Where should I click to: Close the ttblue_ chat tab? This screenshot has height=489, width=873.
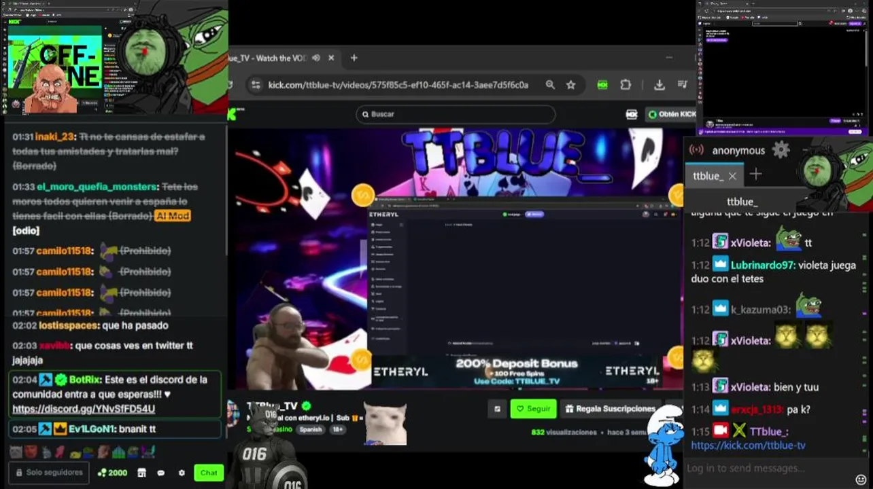[x=732, y=176]
